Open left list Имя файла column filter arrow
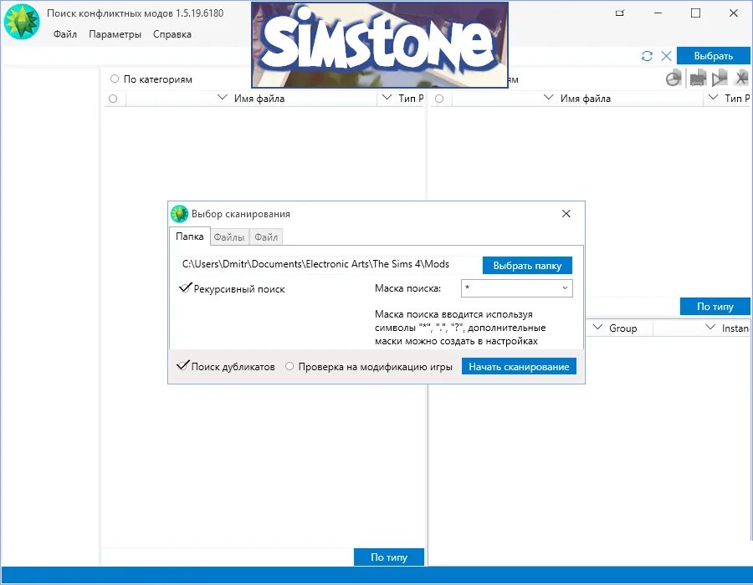This screenshot has height=585, width=753. (x=222, y=98)
